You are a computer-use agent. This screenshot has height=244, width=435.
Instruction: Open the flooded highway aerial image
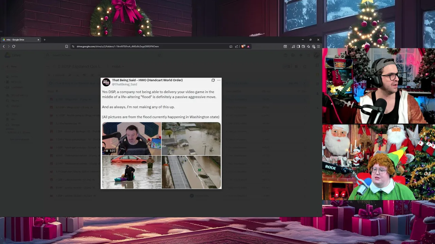pos(191,172)
